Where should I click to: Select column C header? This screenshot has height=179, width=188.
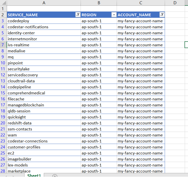(141, 3)
